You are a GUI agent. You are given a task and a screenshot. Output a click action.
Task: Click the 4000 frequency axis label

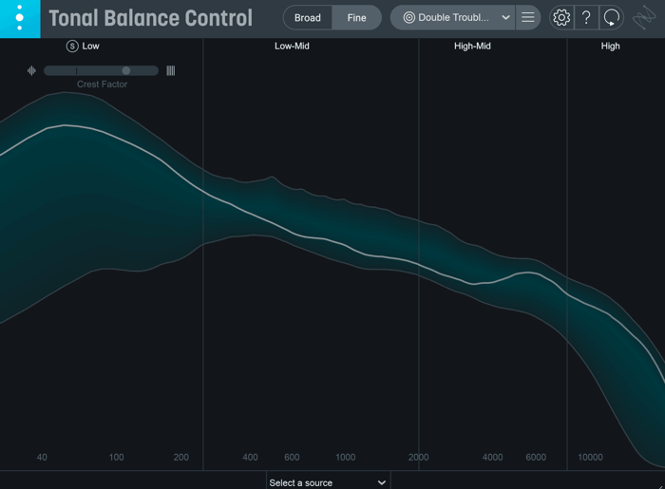(492, 458)
